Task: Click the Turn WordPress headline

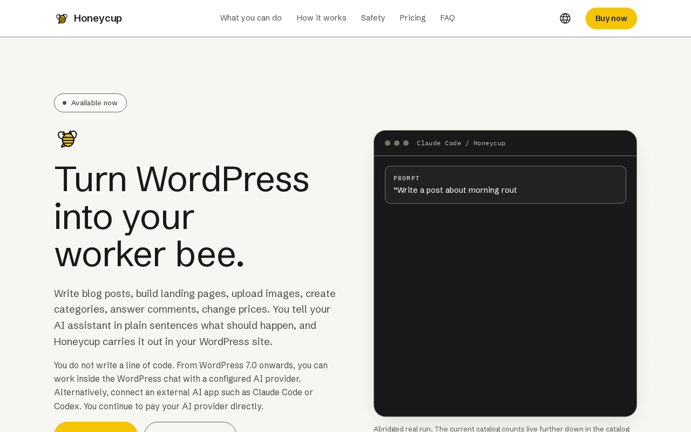Action: pyautogui.click(x=182, y=216)
